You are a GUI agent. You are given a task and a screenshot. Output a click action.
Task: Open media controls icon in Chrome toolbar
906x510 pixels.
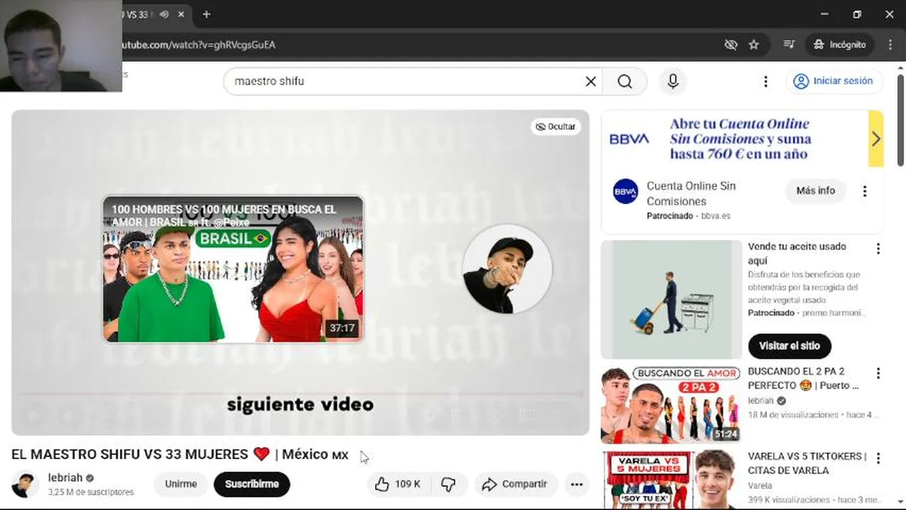click(x=789, y=45)
